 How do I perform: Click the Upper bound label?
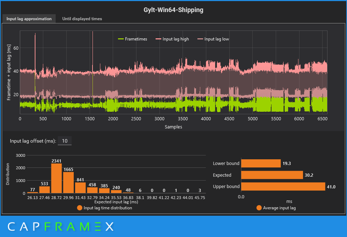tap(226, 187)
